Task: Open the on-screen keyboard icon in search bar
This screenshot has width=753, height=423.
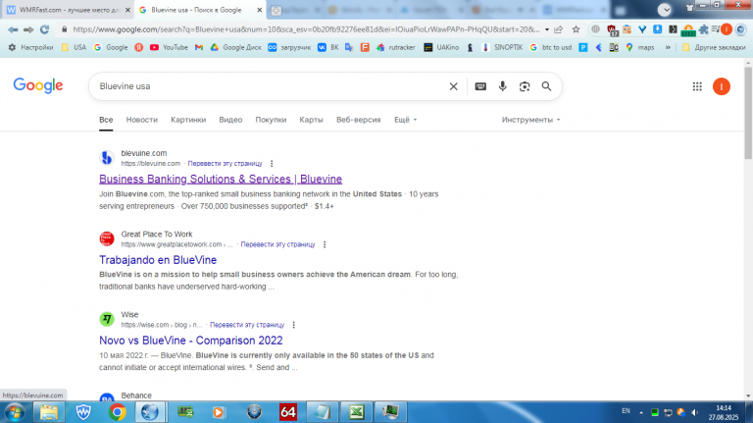Action: (x=480, y=86)
